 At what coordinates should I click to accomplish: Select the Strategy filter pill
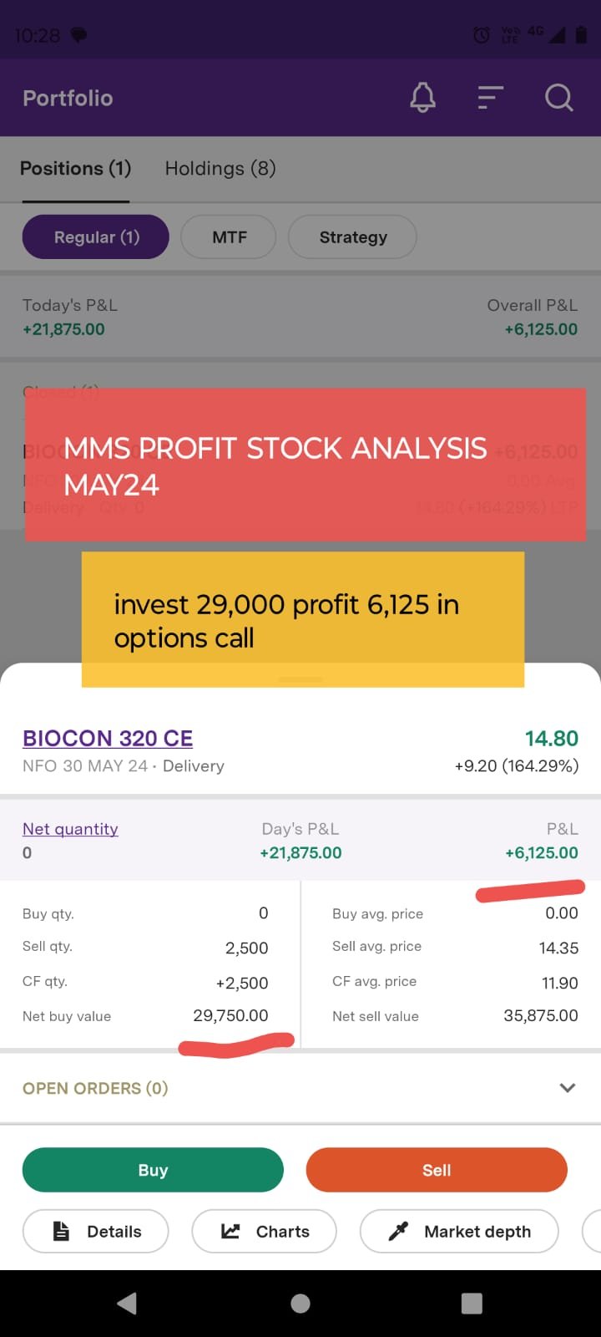coord(352,237)
